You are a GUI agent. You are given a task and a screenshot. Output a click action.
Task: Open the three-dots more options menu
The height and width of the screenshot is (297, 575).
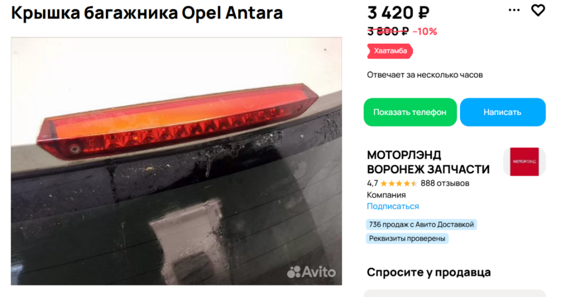tap(514, 10)
